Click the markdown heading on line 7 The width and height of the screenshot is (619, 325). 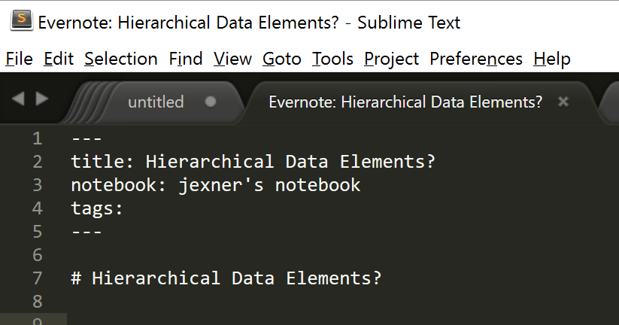tap(226, 278)
